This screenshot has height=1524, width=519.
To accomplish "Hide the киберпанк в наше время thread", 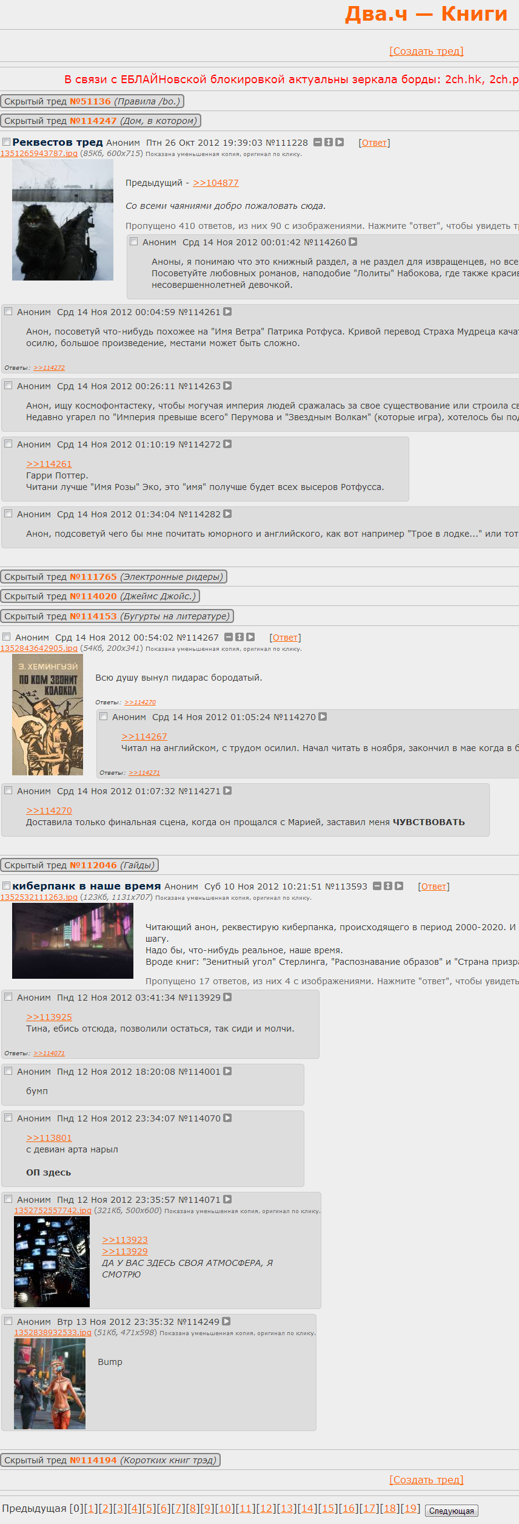I will click(x=377, y=886).
